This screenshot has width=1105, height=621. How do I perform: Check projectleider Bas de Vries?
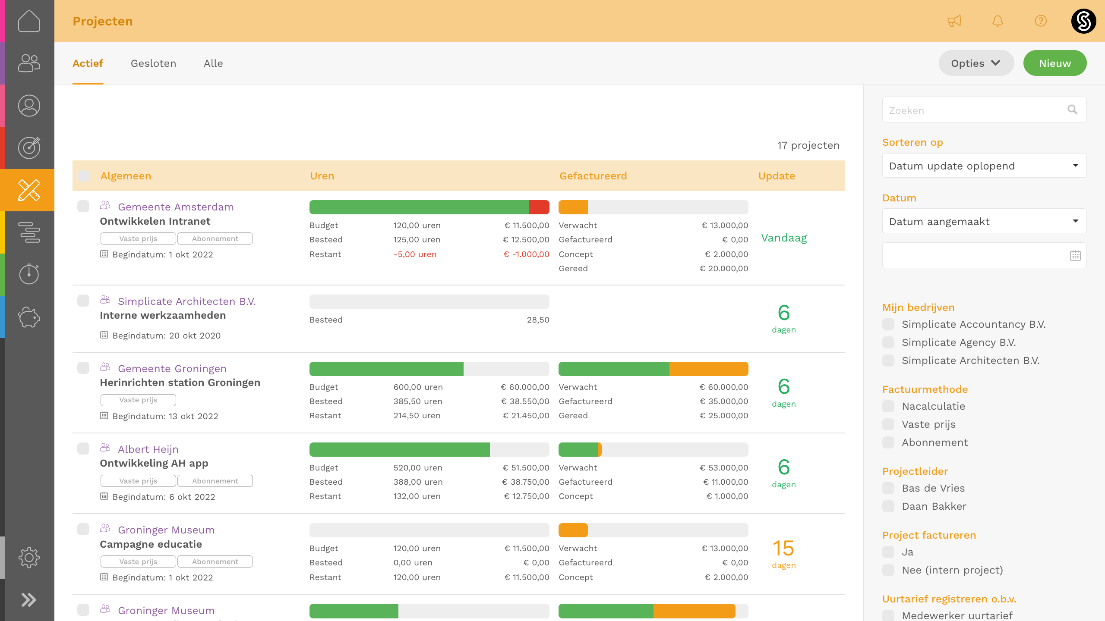(x=888, y=488)
